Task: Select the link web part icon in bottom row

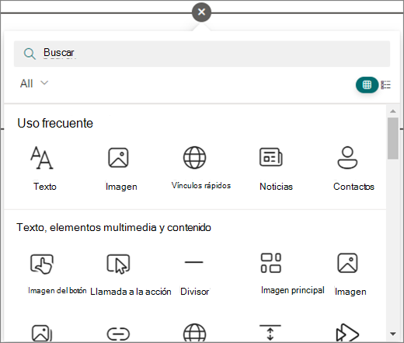Action: [118, 334]
